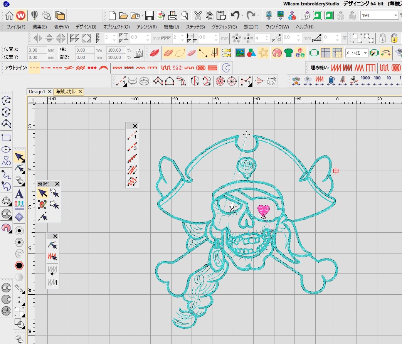Expand the Undo history arrow

(x=242, y=16)
